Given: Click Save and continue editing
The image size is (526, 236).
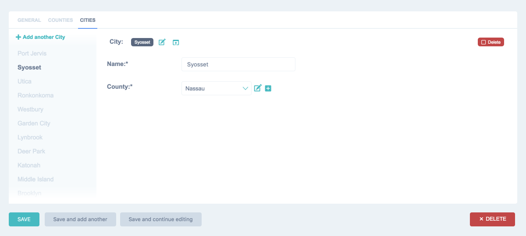Looking at the screenshot, I should tap(160, 219).
